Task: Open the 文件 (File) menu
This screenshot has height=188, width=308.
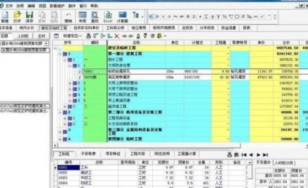Action: click(9, 6)
